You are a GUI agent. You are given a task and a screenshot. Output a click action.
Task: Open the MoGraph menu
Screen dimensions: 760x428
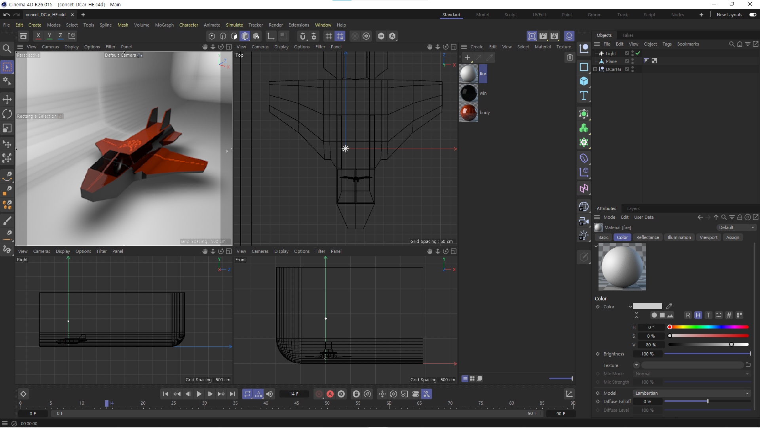[164, 25]
